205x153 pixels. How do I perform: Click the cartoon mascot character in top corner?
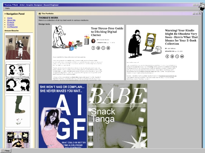click(202, 7)
